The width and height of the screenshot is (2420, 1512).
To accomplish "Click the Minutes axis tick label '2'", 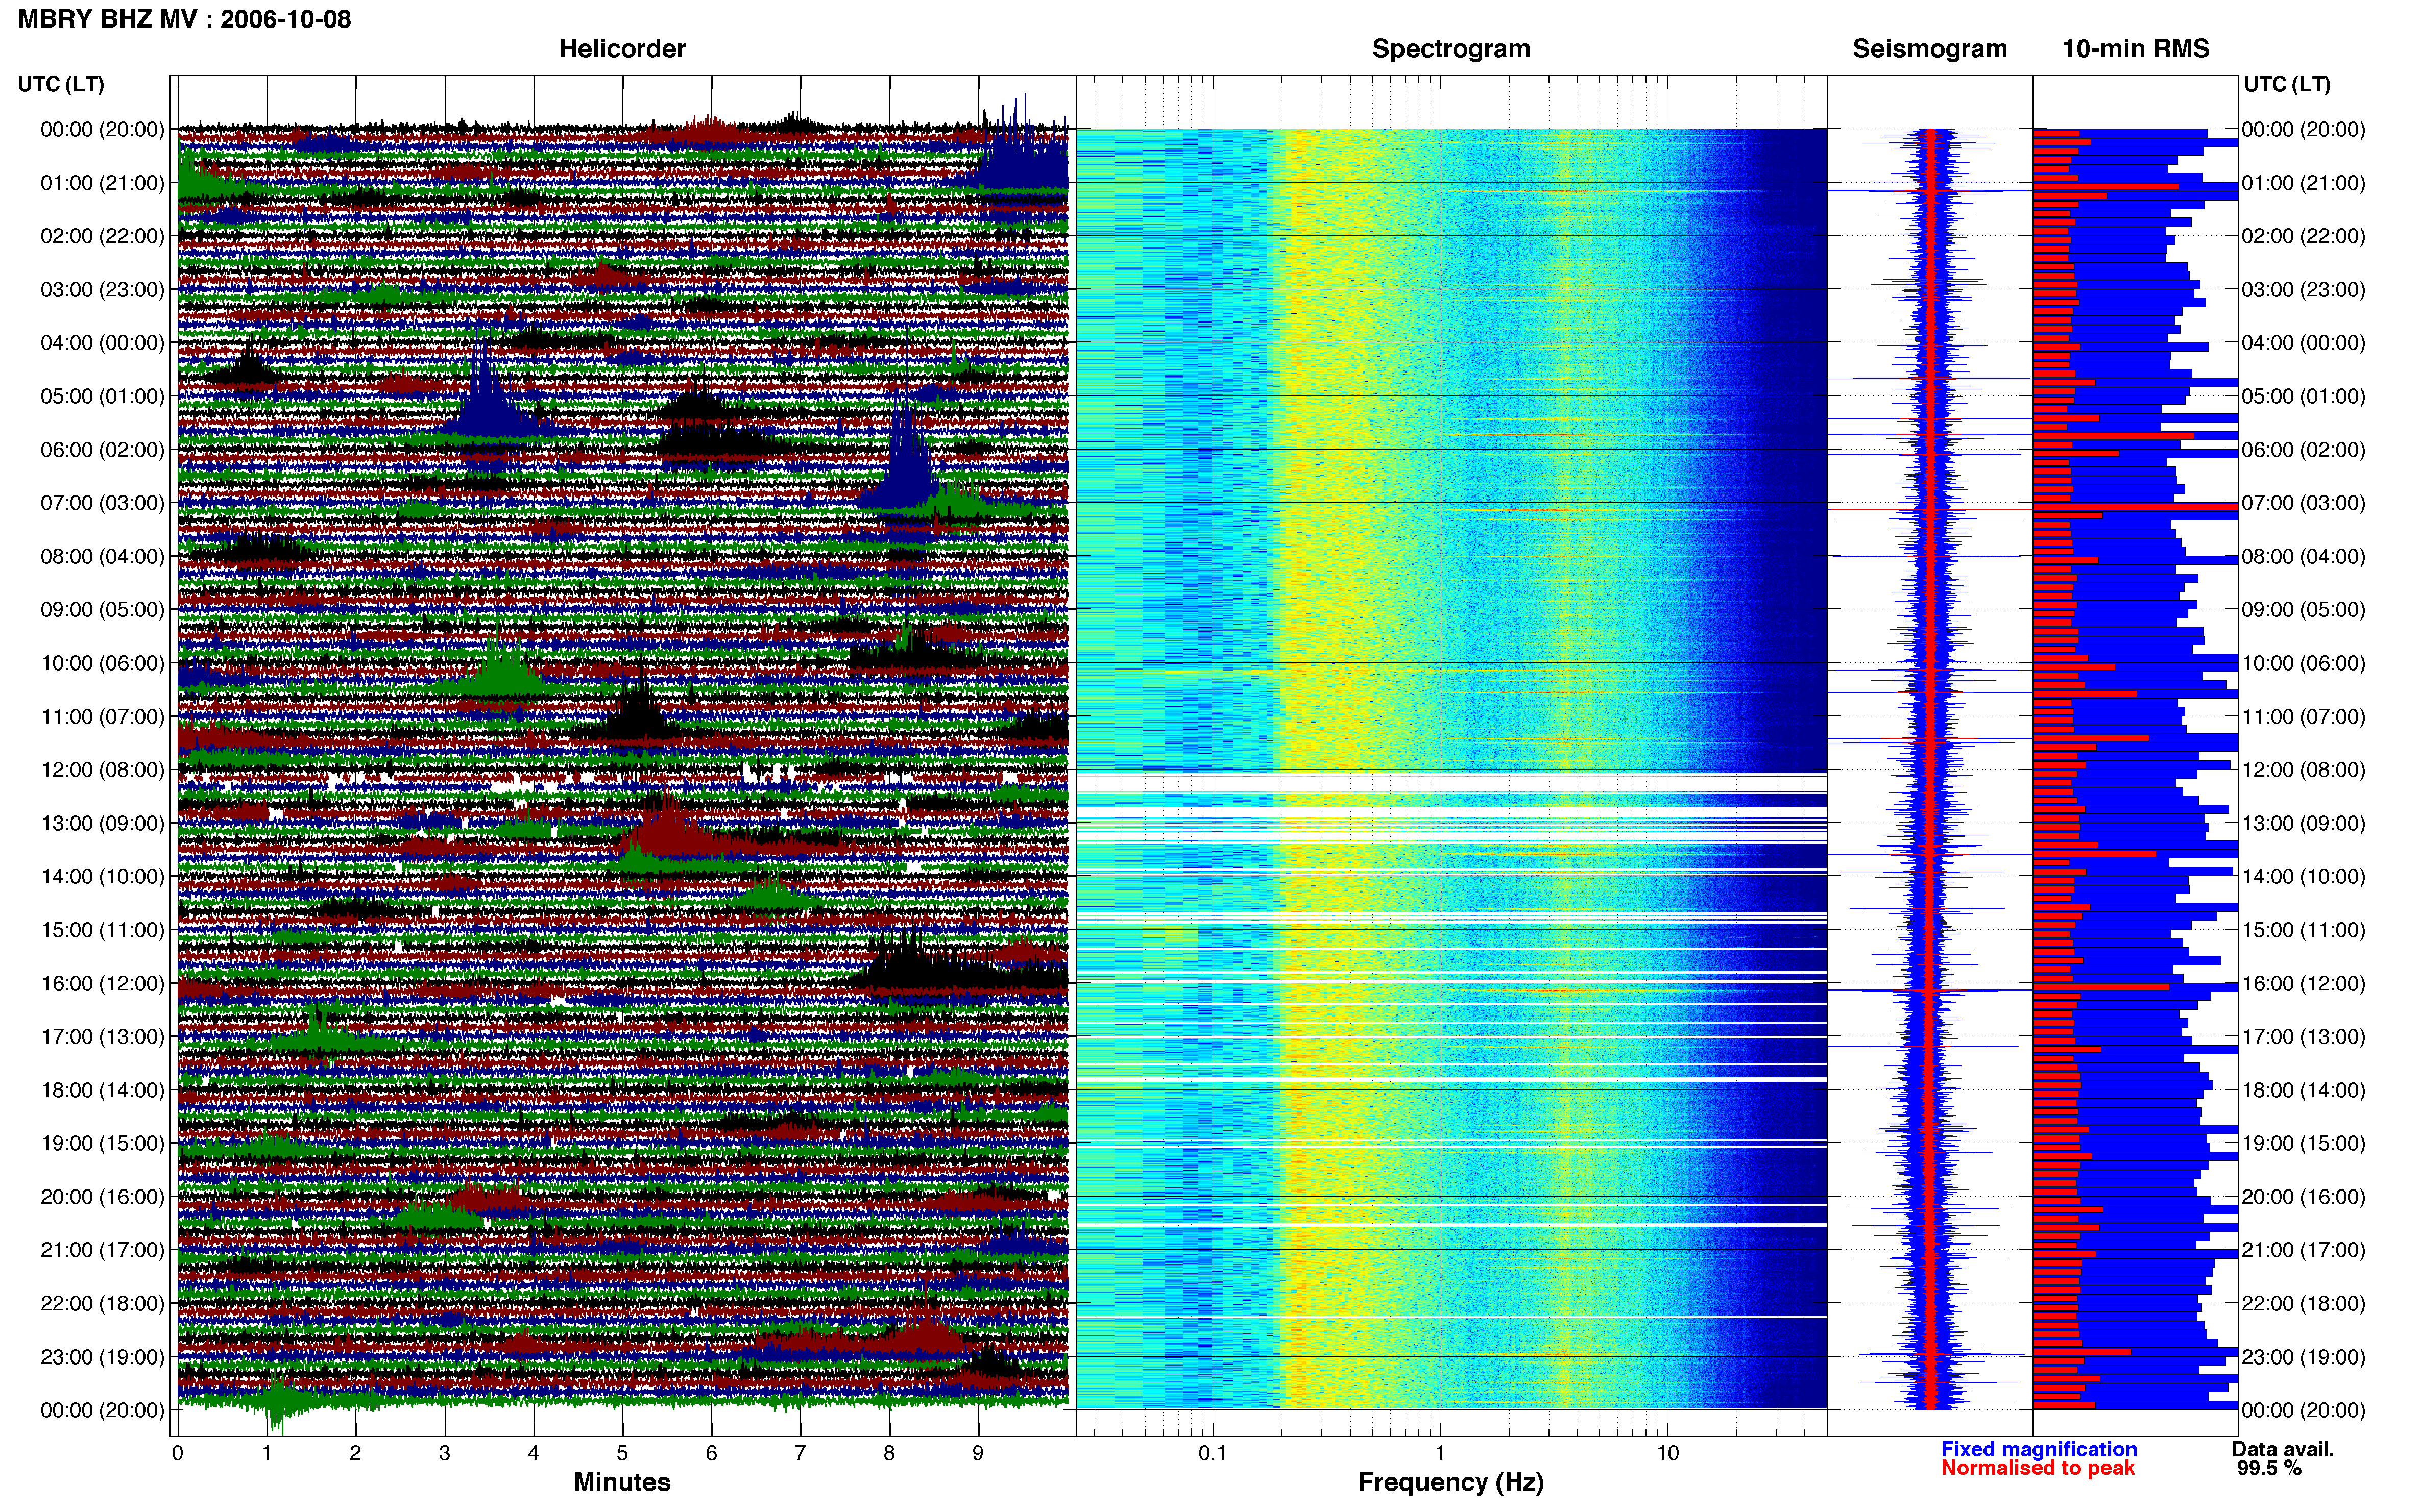I will coord(355,1453).
